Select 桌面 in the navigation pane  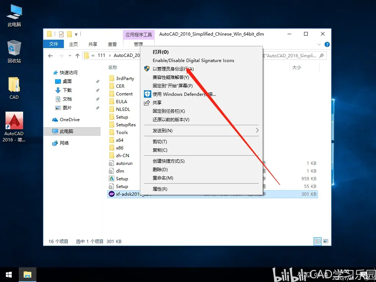67,82
